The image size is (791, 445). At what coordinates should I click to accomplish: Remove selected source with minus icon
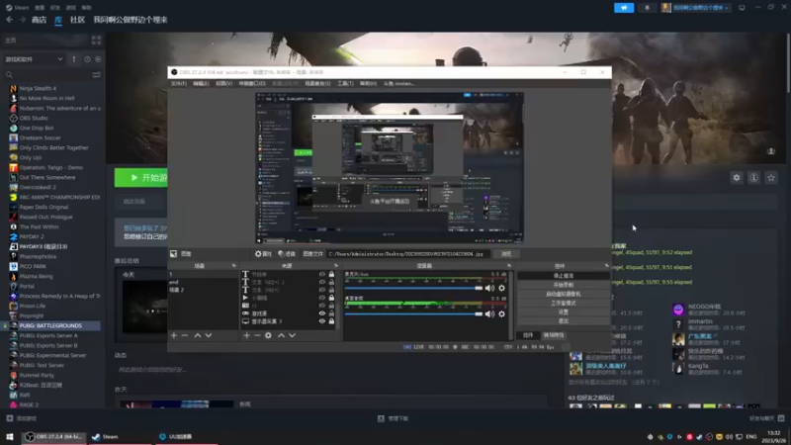(257, 335)
